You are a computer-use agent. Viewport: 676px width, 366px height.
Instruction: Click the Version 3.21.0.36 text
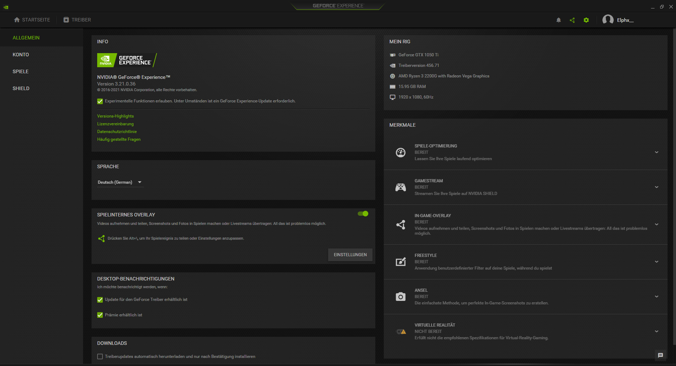coord(116,84)
